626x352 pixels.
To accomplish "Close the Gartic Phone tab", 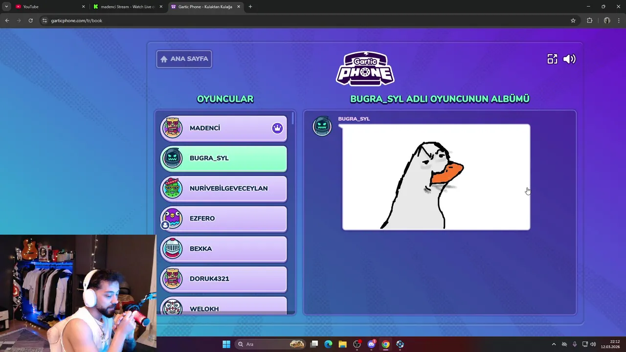I will click(239, 7).
